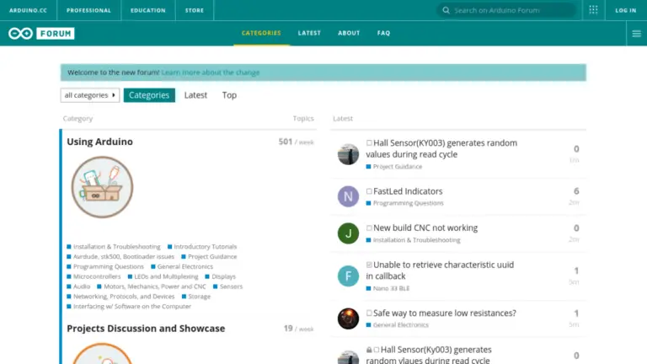Image resolution: width=647 pixels, height=364 pixels.
Task: Click the Log In button
Action: [626, 10]
